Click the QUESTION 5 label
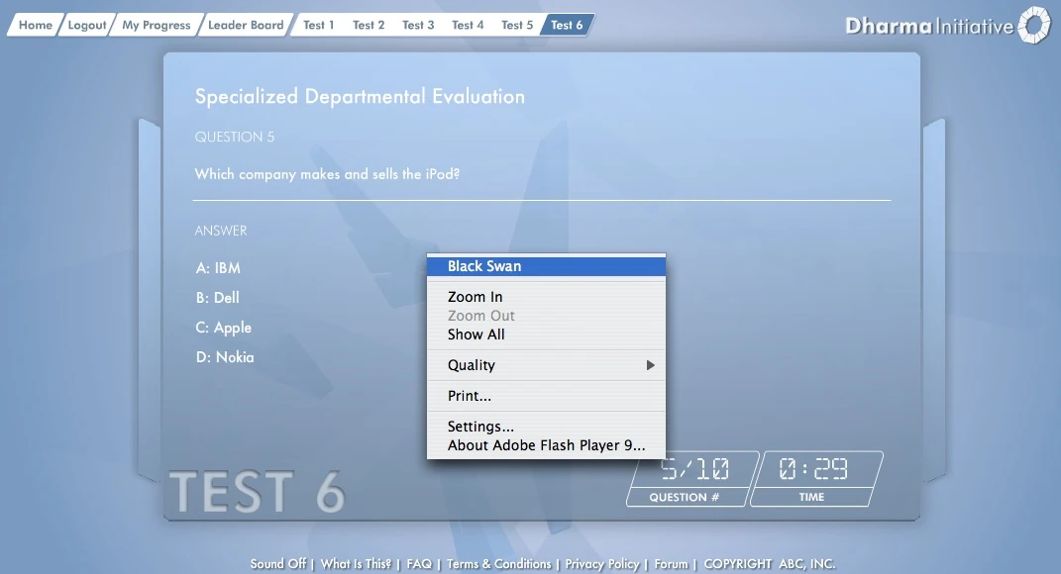Screen dimensions: 1061x574 [x=235, y=138]
